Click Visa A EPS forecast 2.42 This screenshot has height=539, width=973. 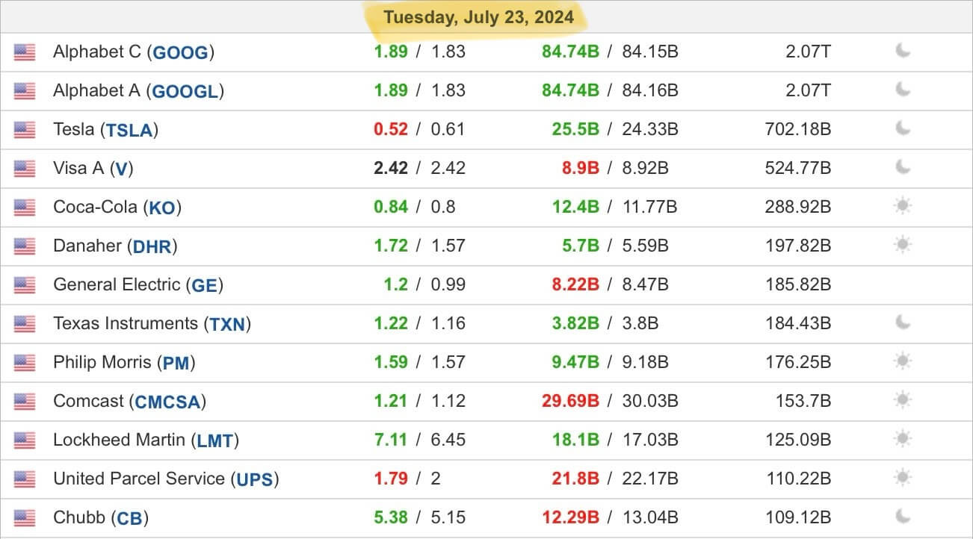click(448, 168)
